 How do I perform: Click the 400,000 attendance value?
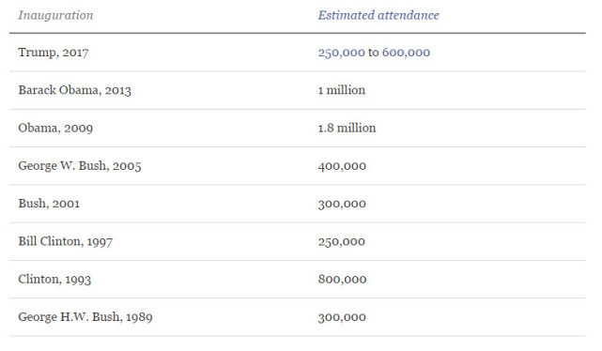342,166
